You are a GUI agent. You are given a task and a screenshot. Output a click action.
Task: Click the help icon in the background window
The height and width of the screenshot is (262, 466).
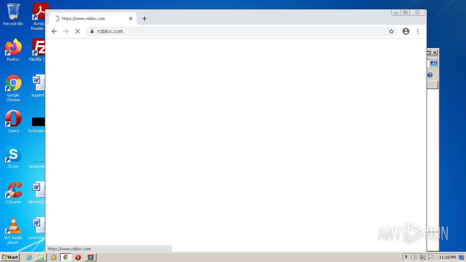pos(430,75)
